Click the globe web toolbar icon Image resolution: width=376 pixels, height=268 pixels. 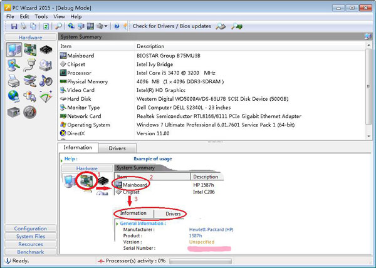71,26
